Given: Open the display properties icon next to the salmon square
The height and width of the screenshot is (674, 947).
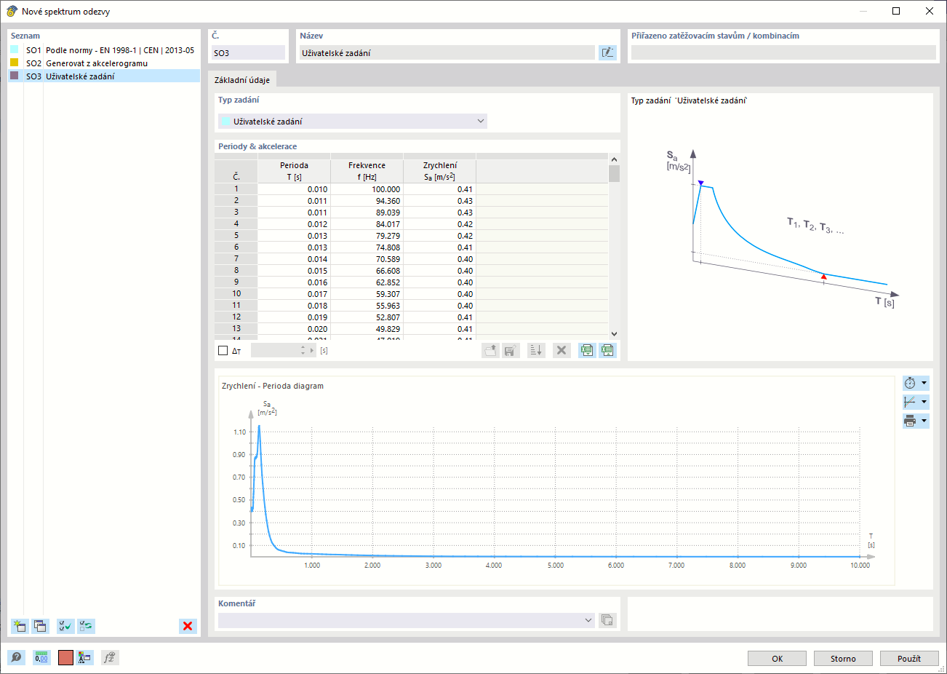Looking at the screenshot, I should (85, 658).
